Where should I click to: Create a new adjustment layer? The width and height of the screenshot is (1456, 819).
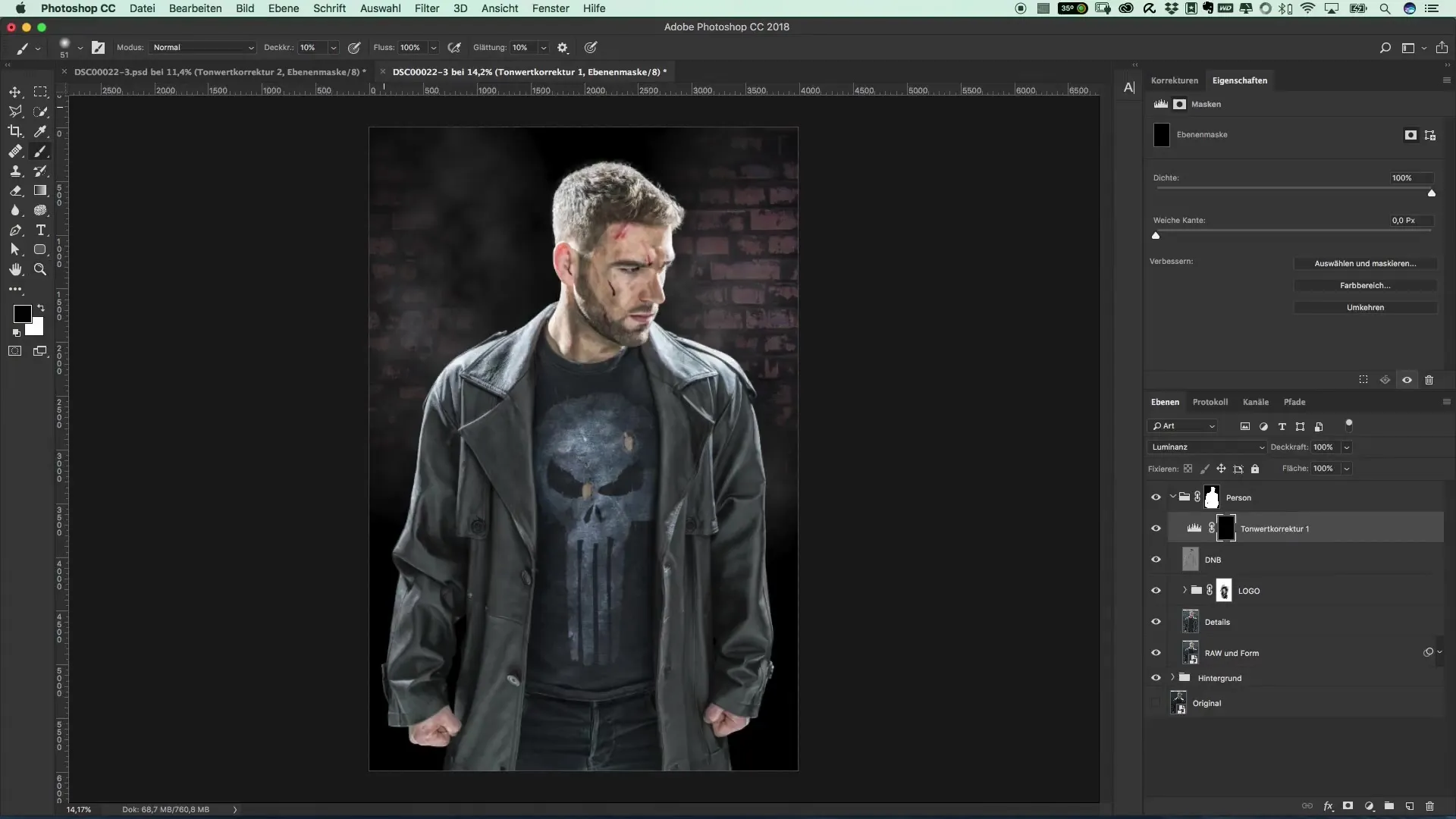click(1370, 806)
